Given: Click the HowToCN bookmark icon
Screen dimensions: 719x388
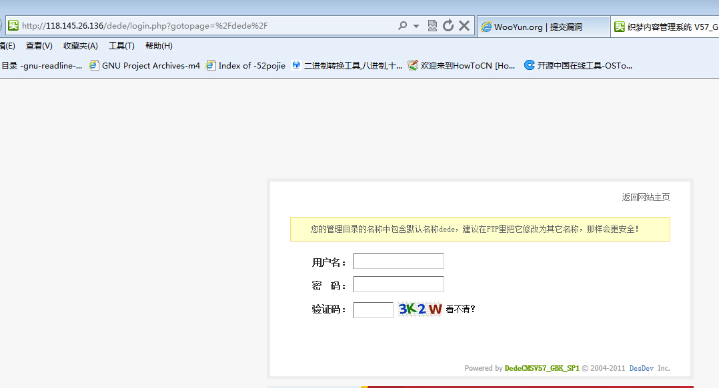Looking at the screenshot, I should (413, 65).
